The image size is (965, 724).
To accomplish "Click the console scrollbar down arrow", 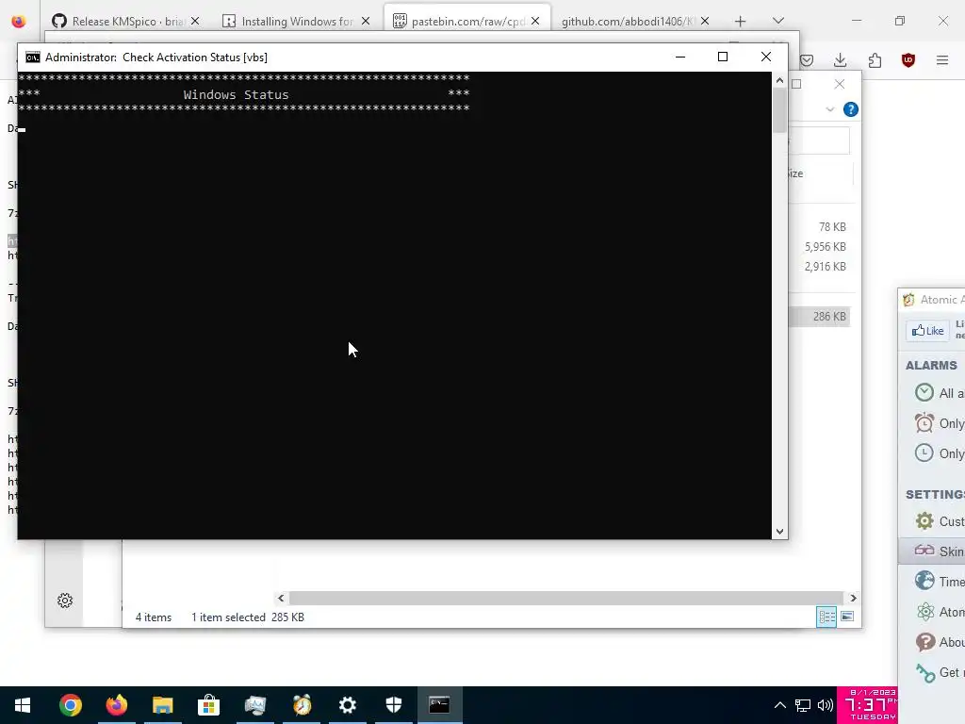I will tap(779, 532).
